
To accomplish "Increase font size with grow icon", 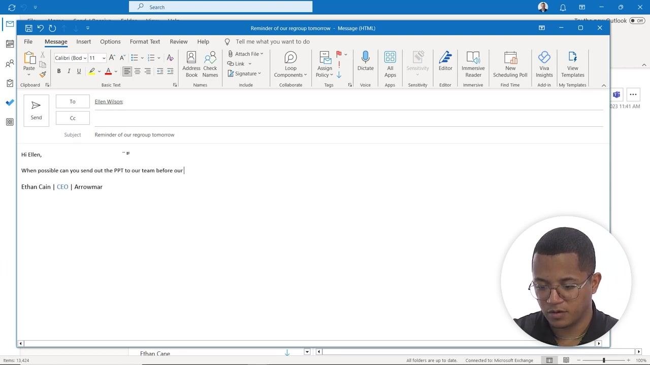I will click(112, 58).
